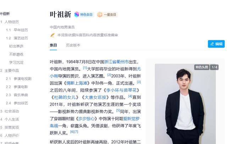
Task: Click the 特色条目 badge icon
Action: pyautogui.click(x=77, y=15)
